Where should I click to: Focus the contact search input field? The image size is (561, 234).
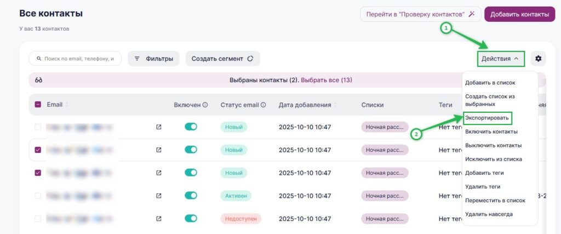click(x=75, y=59)
